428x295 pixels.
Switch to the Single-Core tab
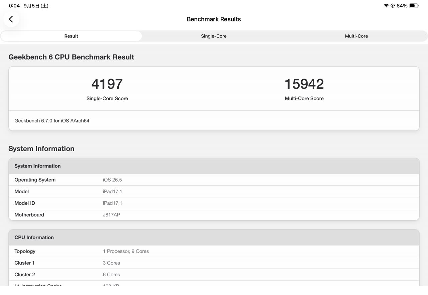coord(214,36)
